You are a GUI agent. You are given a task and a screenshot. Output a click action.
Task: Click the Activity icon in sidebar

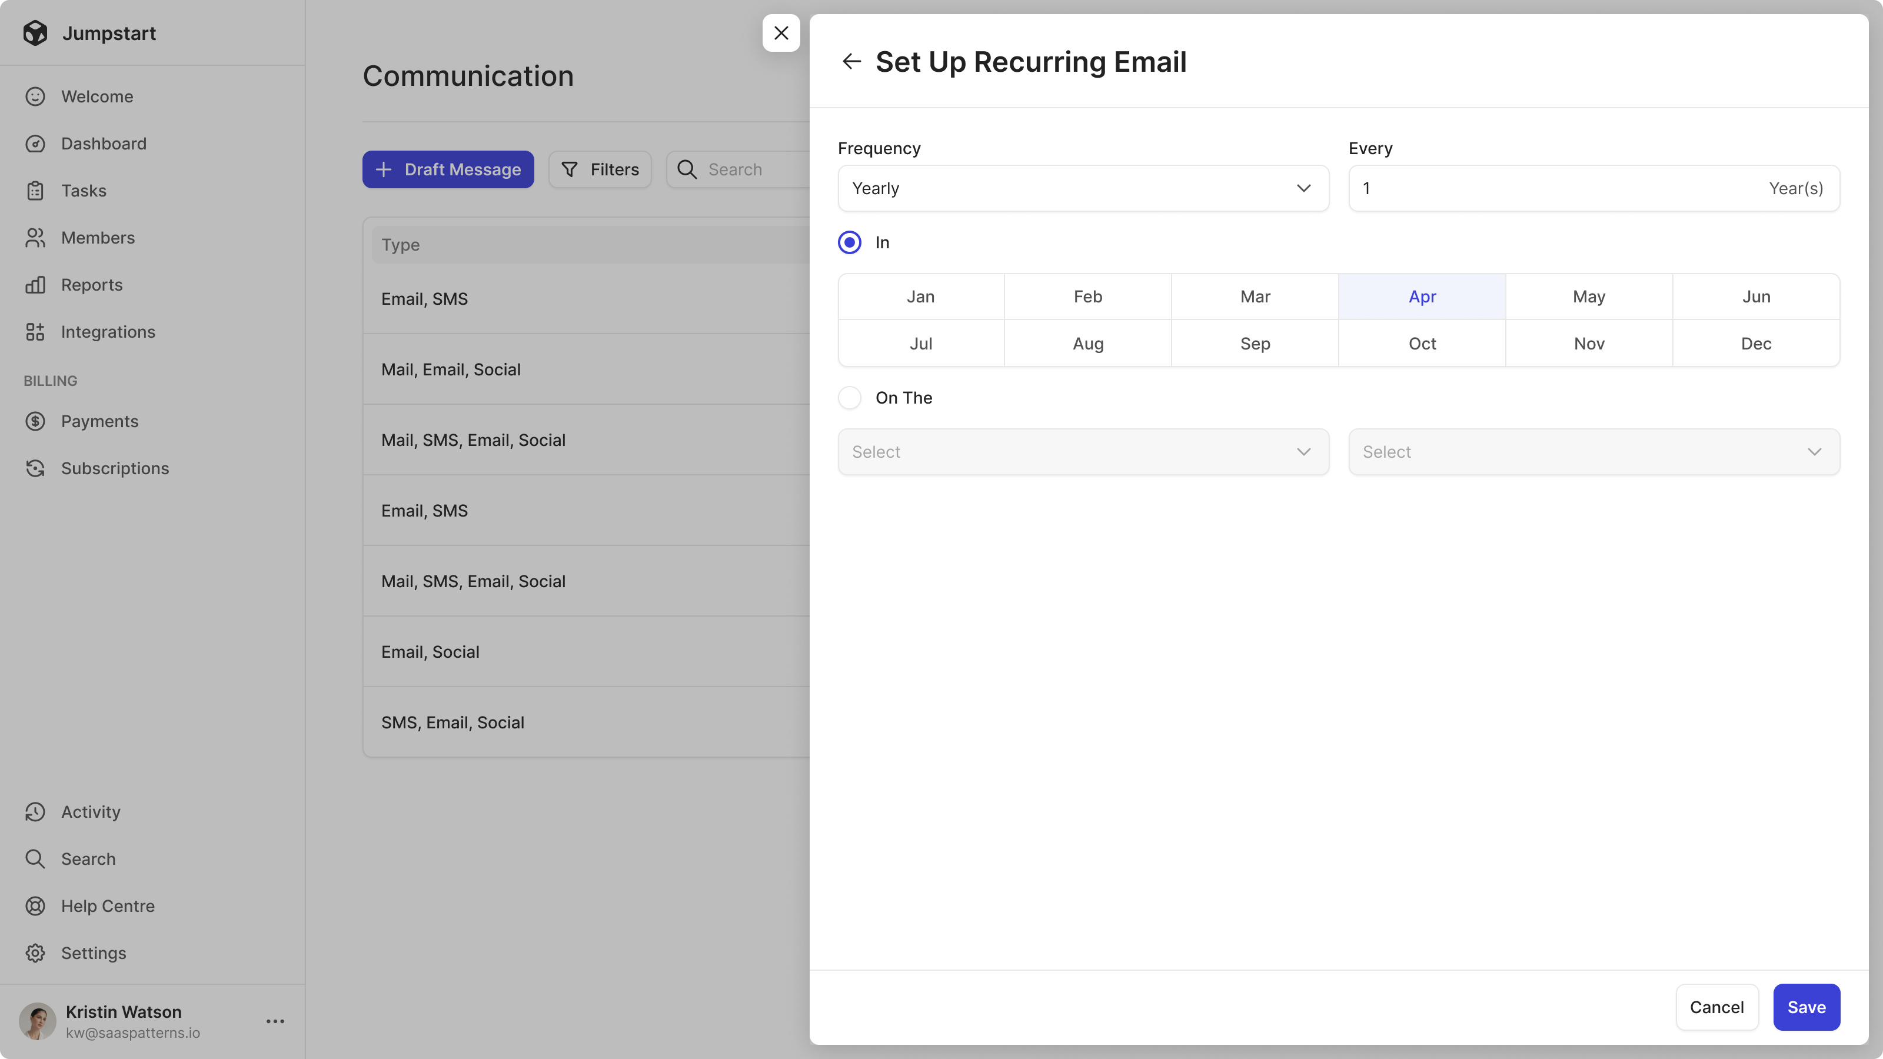pos(35,812)
